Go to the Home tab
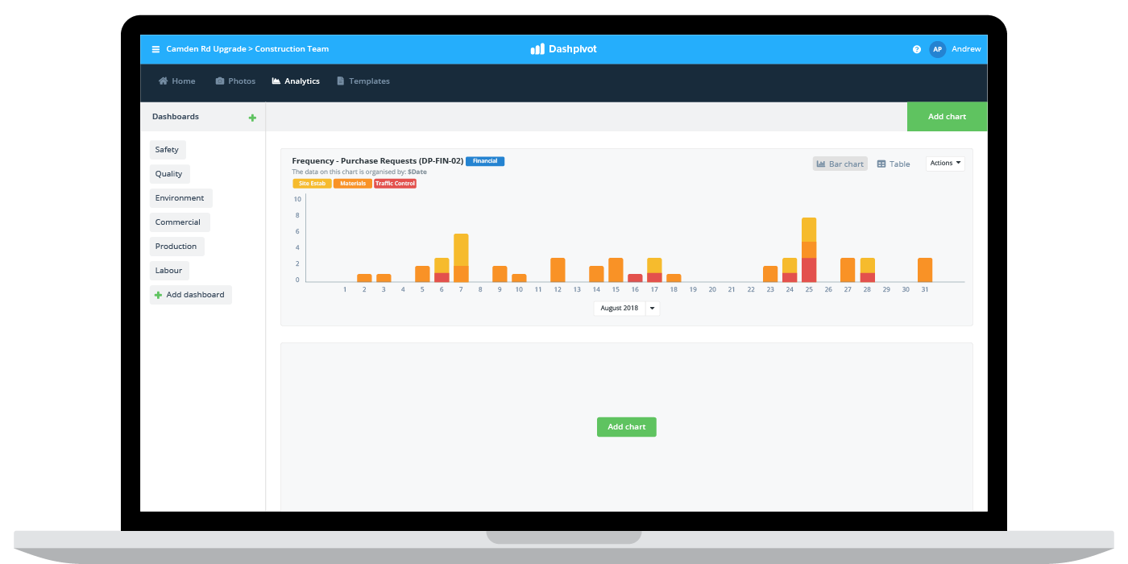This screenshot has width=1128, height=564. point(177,81)
